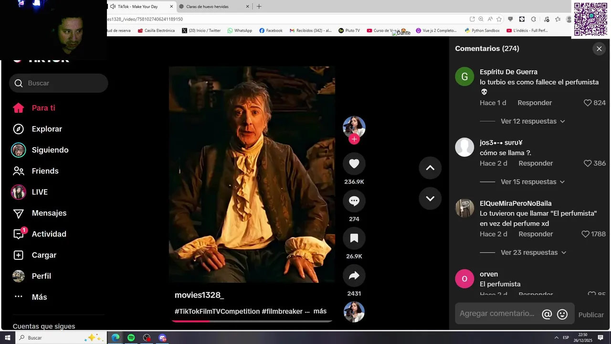
Task: Save the video with bookmark icon
Action: (354, 238)
